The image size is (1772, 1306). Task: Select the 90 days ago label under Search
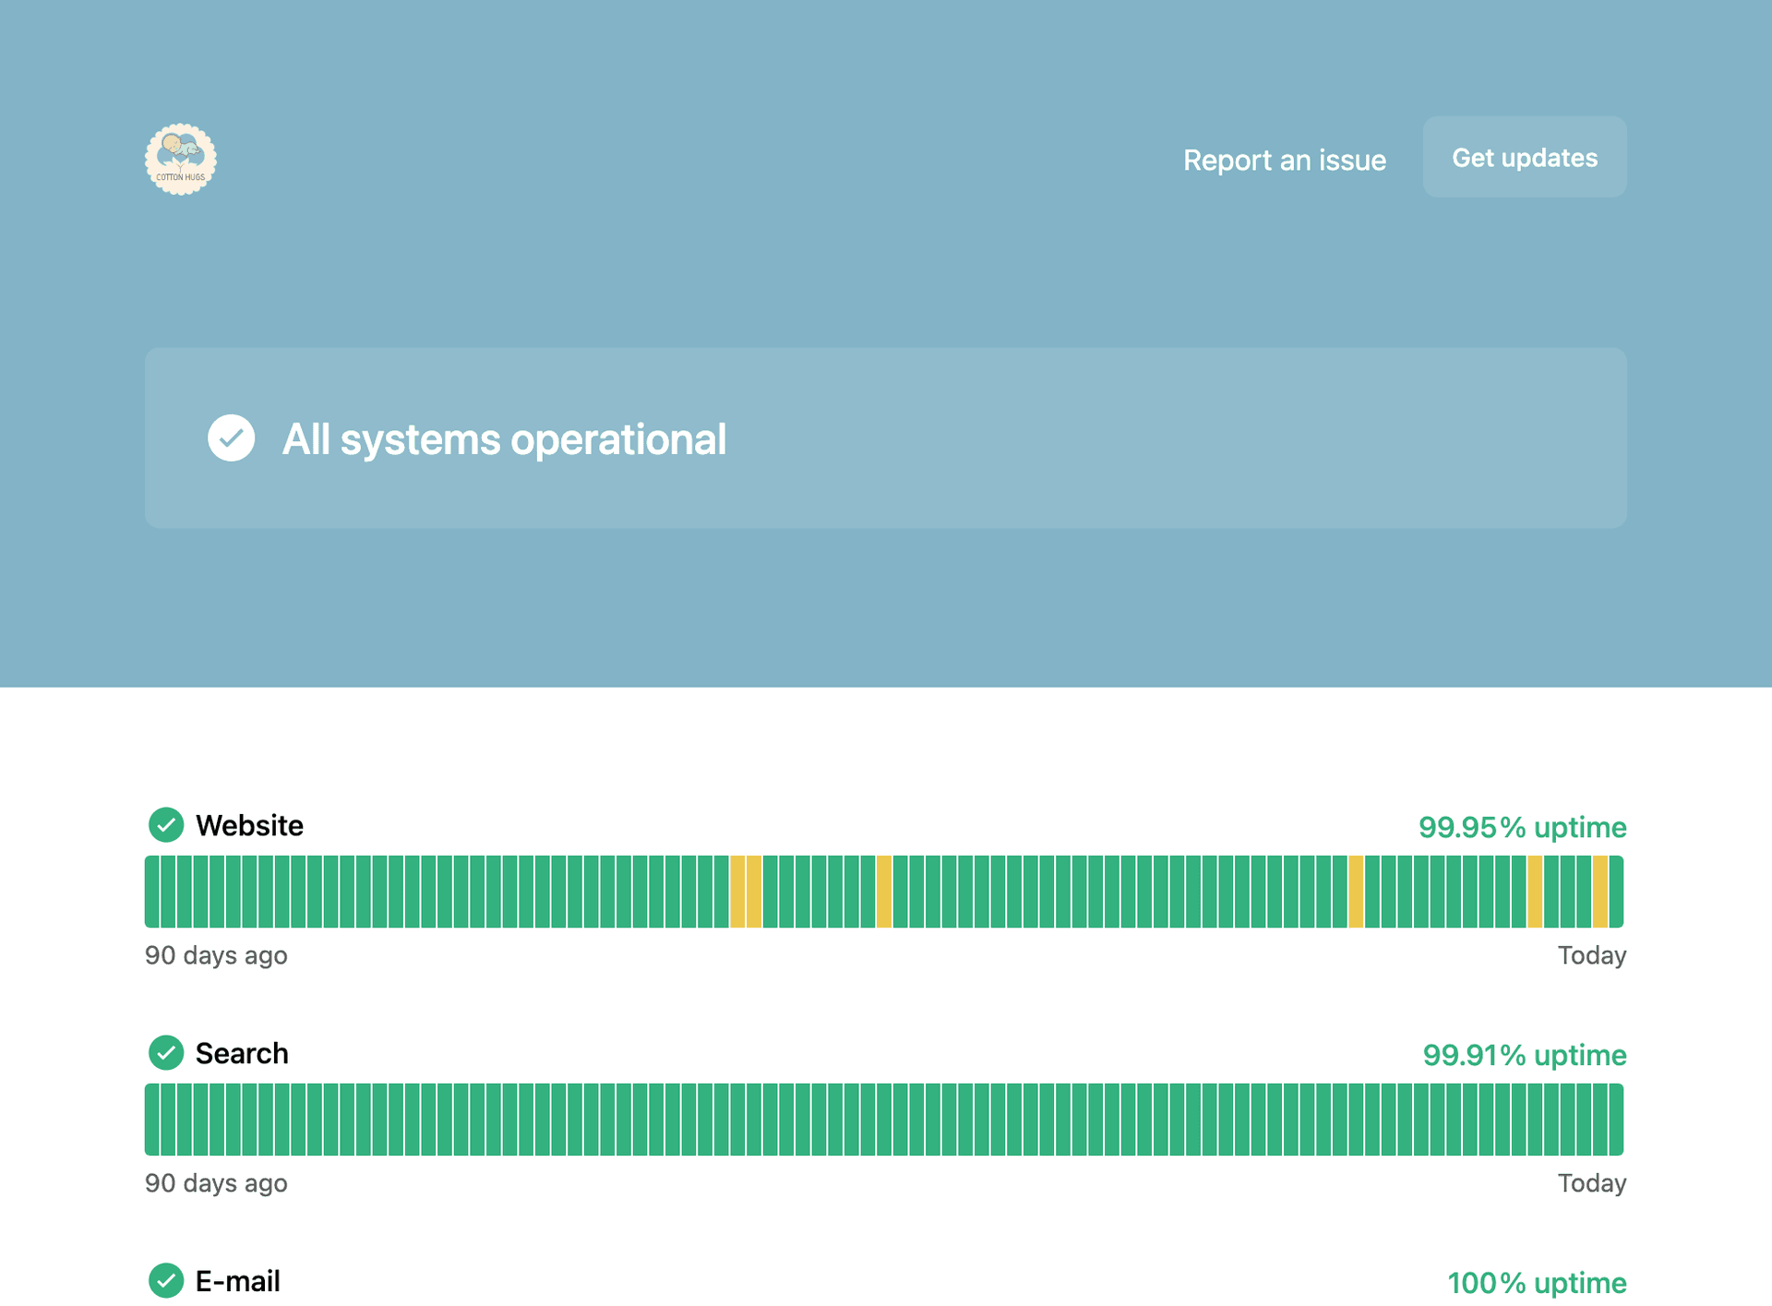click(x=216, y=1183)
